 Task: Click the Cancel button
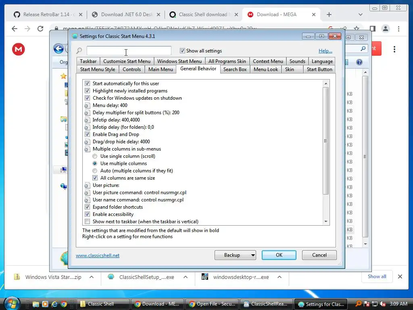click(x=319, y=255)
